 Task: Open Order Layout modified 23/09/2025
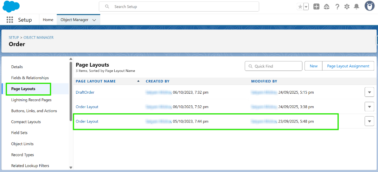point(87,121)
